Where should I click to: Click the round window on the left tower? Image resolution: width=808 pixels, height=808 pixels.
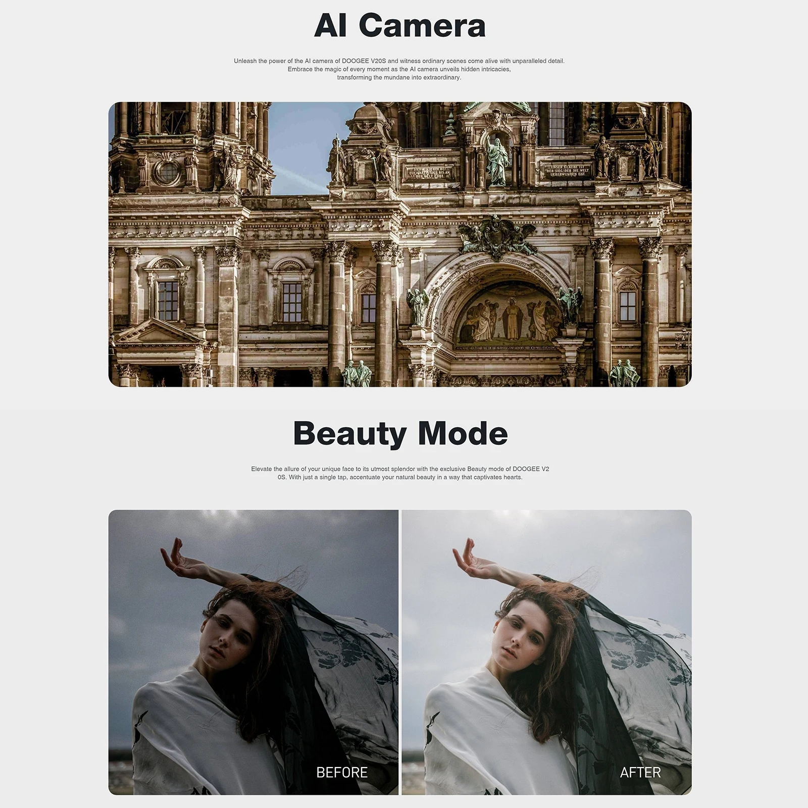coord(167,173)
